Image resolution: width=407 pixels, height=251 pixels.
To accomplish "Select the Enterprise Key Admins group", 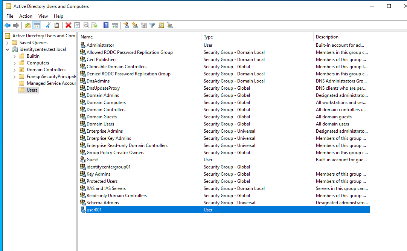I will tap(109, 138).
